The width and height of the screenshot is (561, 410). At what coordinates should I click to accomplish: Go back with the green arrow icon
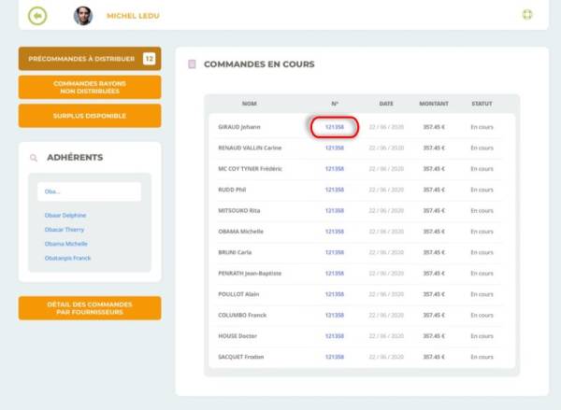[x=37, y=16]
